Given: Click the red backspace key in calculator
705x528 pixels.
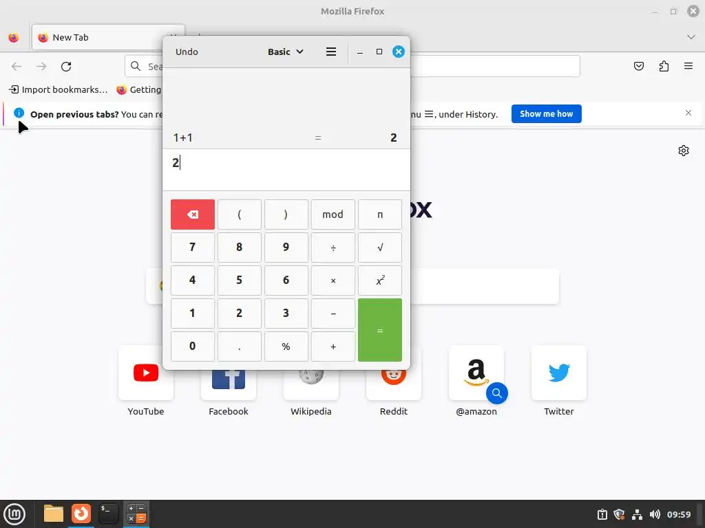Looking at the screenshot, I should coord(193,214).
